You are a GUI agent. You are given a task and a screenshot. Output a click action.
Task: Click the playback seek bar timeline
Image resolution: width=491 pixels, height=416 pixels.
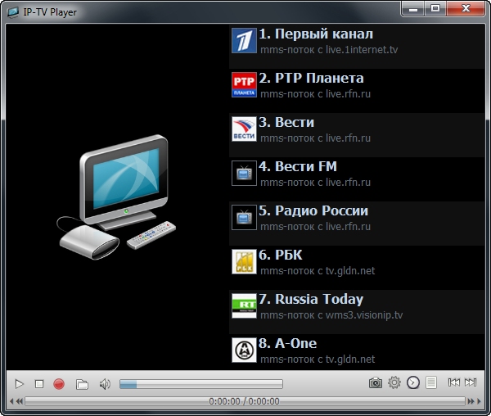(245, 401)
